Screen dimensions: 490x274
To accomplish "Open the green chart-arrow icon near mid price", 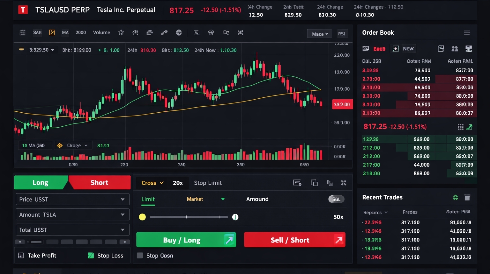I will [469, 127].
